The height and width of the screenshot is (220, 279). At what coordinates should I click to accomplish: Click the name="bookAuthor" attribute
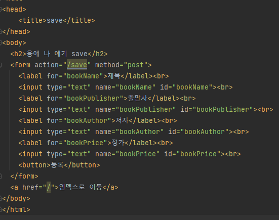coord(129,131)
